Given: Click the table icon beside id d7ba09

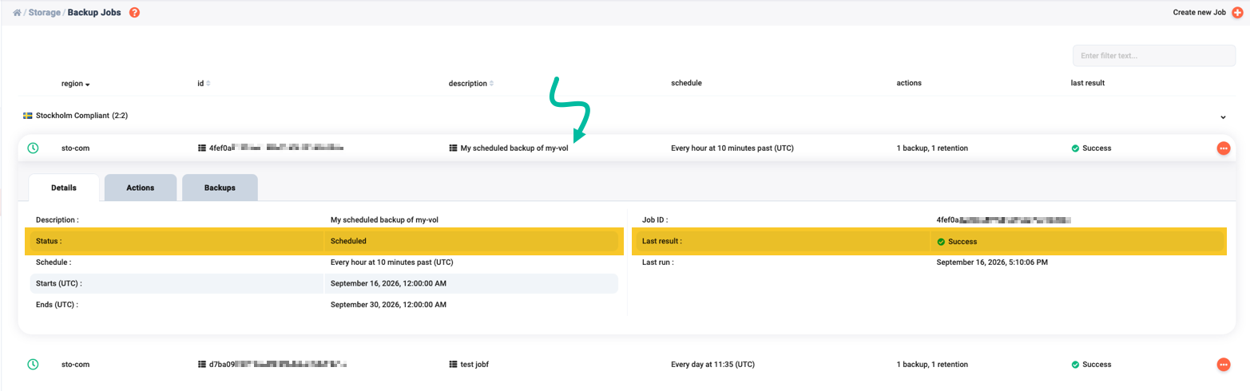Looking at the screenshot, I should tap(201, 365).
